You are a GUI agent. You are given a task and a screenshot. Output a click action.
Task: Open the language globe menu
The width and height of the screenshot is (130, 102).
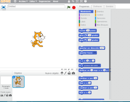click(15, 1)
